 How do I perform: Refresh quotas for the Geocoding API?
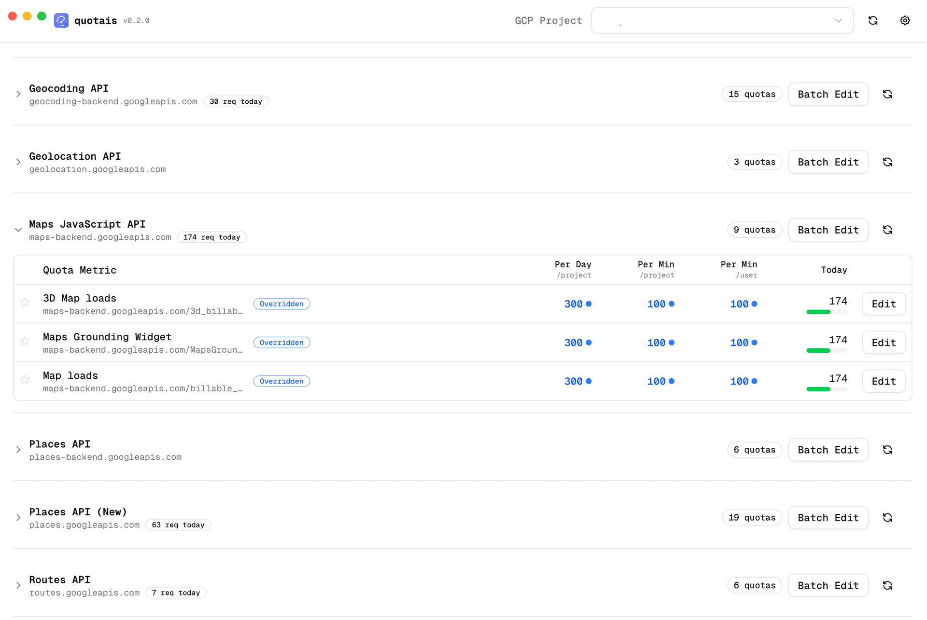(x=888, y=94)
